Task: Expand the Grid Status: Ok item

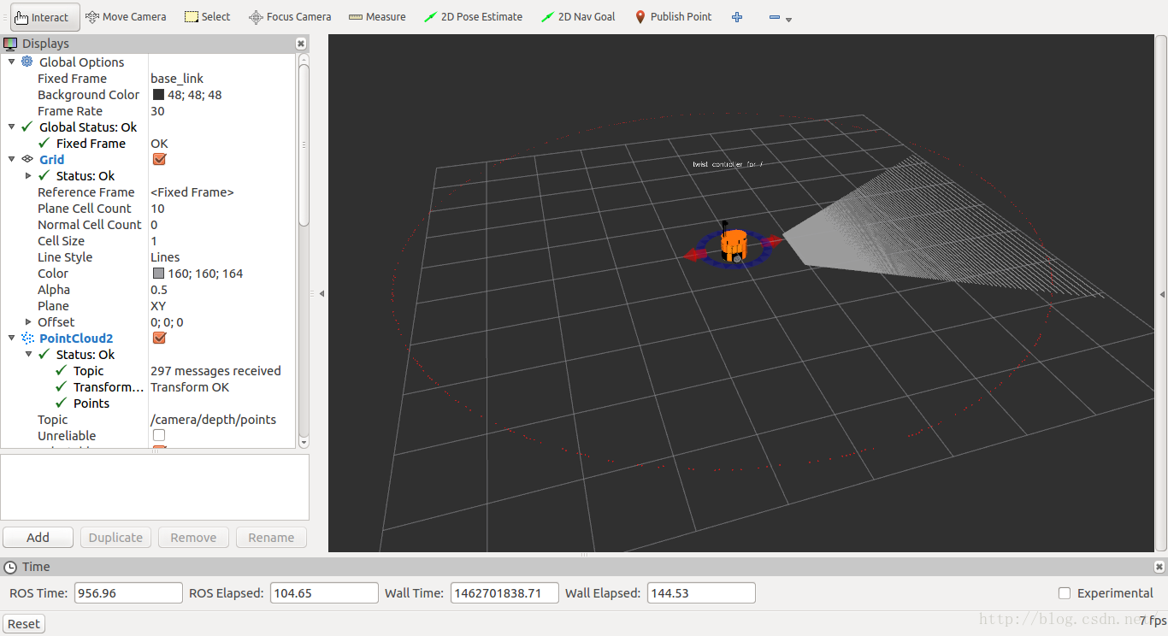Action: point(28,176)
